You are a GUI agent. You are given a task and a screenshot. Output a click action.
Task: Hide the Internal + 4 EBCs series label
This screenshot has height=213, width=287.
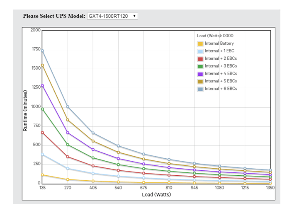[x=221, y=74]
